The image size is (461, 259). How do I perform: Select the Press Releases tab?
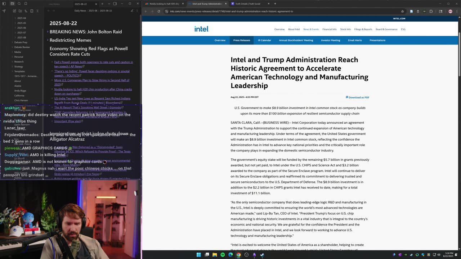tap(242, 40)
